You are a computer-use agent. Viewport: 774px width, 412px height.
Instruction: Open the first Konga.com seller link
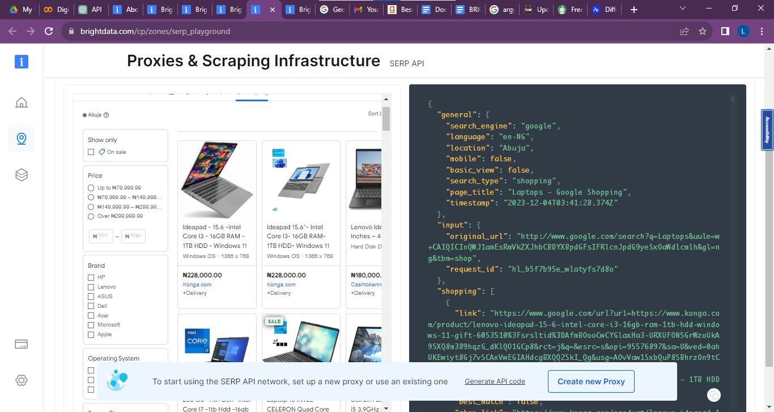click(x=197, y=285)
